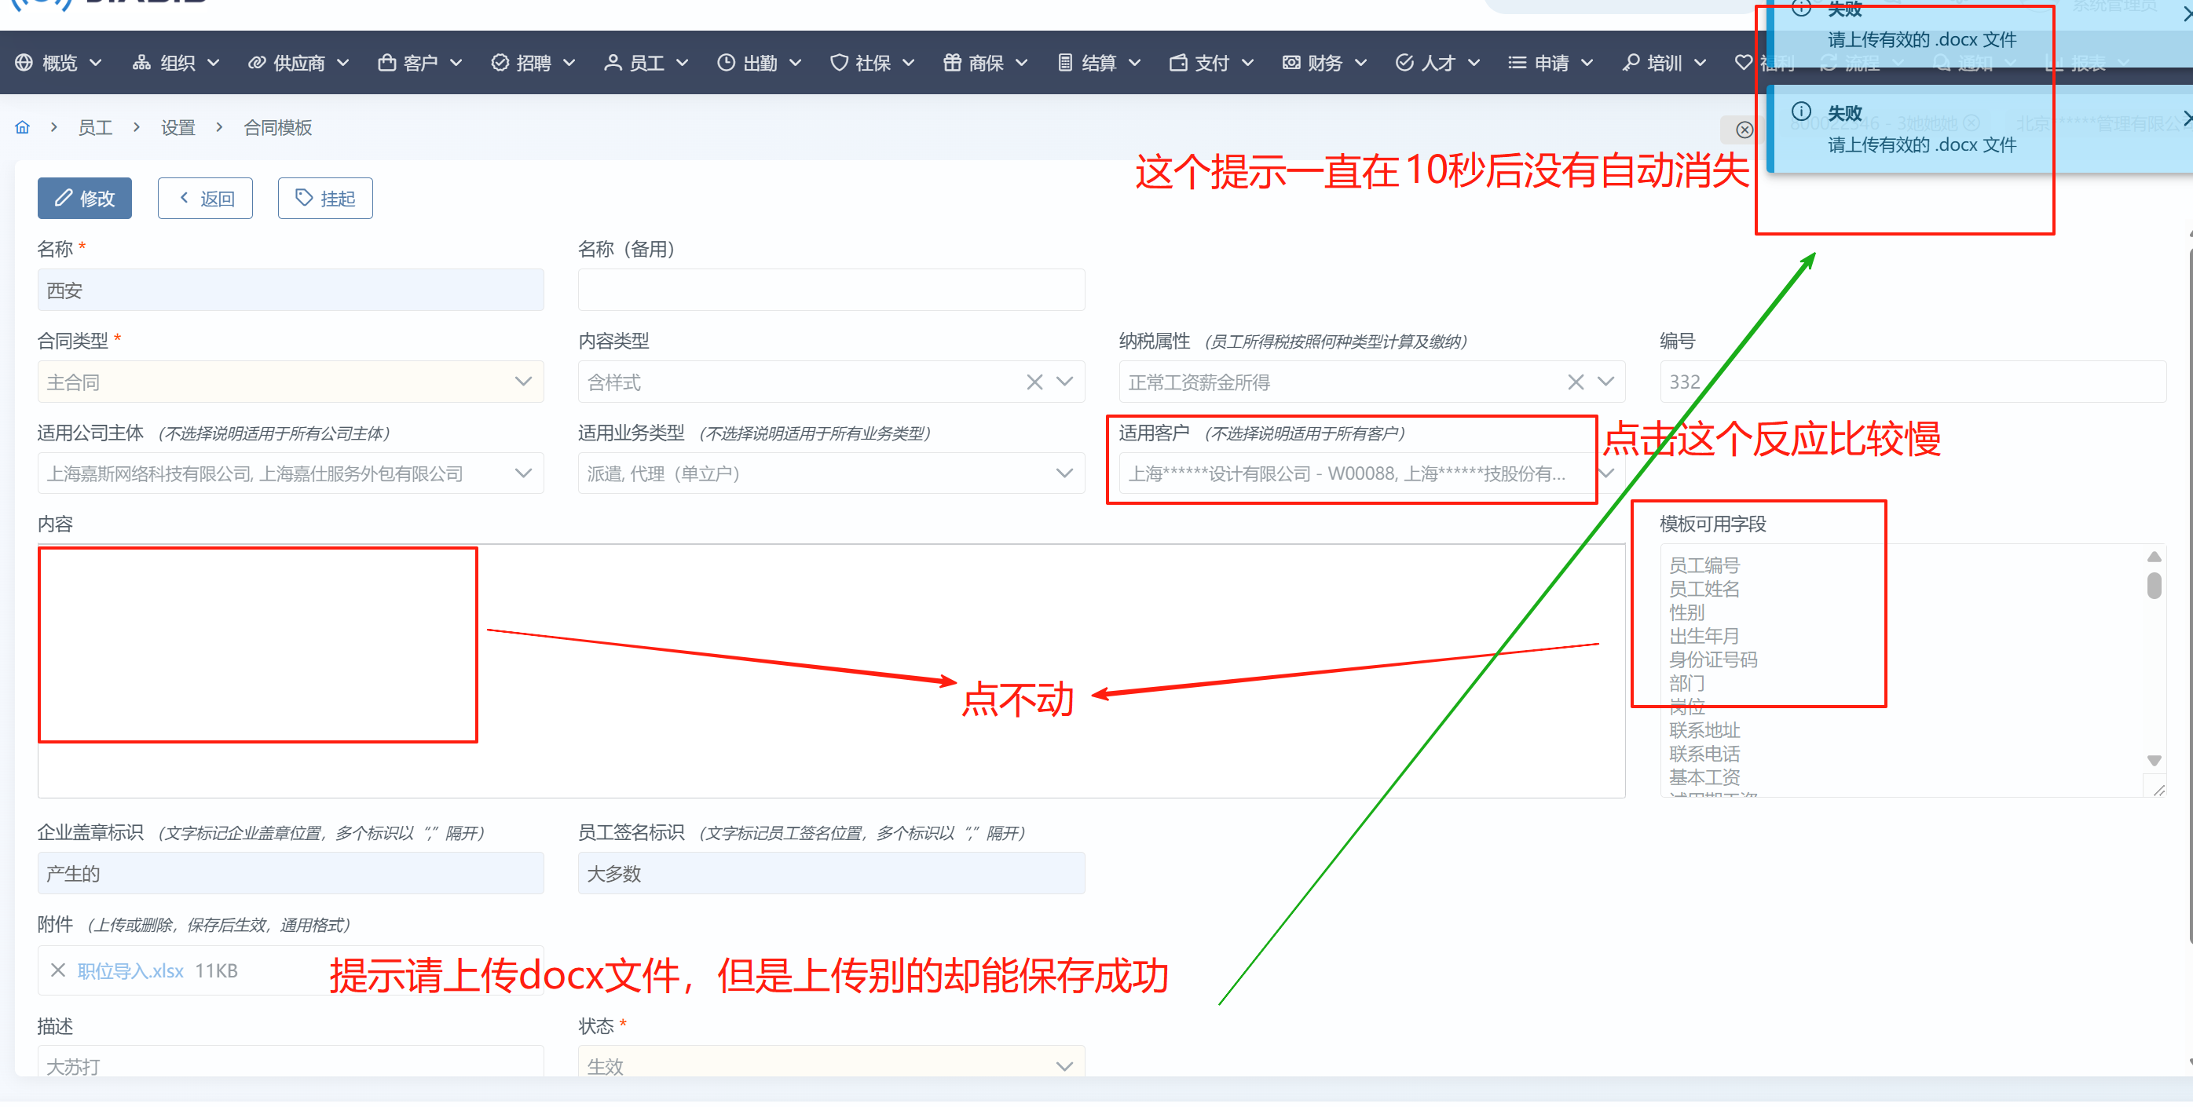Image resolution: width=2193 pixels, height=1107 pixels.
Task: Open the 员工 menu in navigation bar
Action: 646,63
